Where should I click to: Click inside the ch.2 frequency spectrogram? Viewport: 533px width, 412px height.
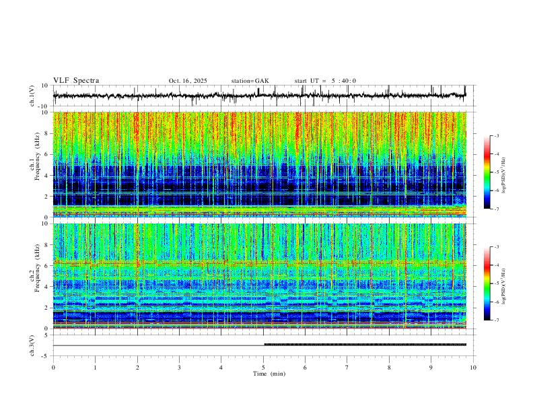[x=260, y=276]
